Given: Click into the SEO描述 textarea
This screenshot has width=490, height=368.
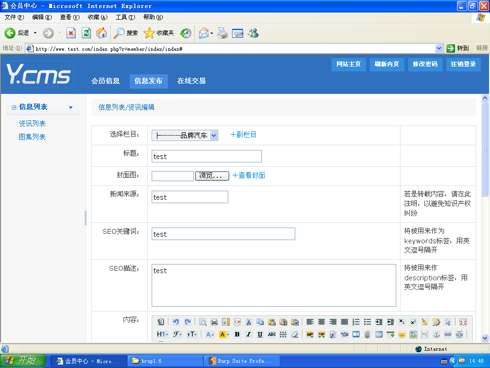Looking at the screenshot, I should click(274, 286).
